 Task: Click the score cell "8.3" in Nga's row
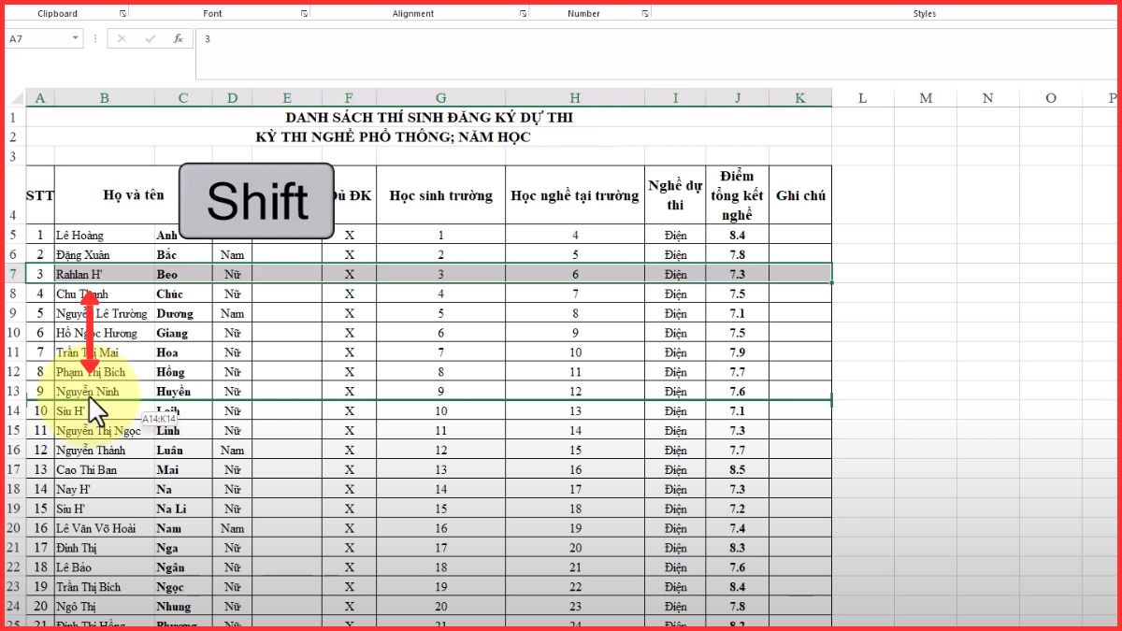pos(738,548)
